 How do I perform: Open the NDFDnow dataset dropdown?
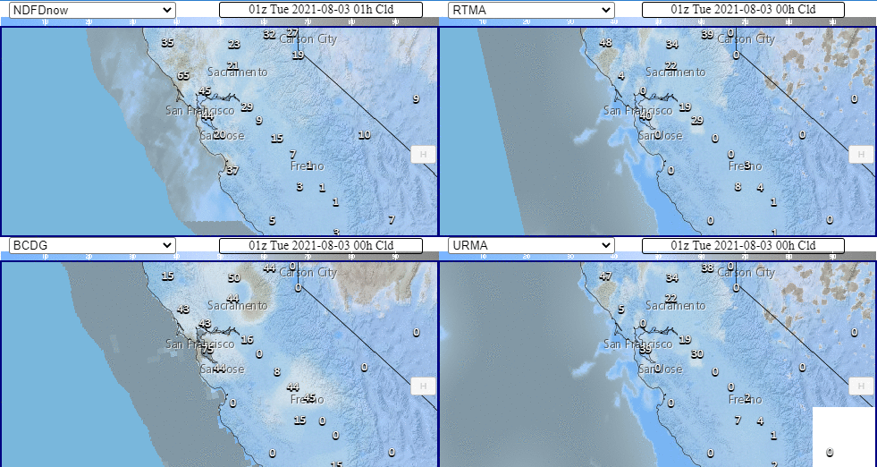pyautogui.click(x=91, y=9)
